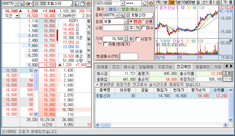Switch to the 매도 sell tab
The width and height of the screenshot is (235, 136).
click(x=112, y=9)
